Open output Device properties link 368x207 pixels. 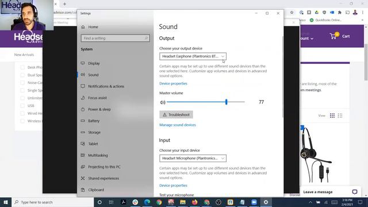tap(173, 83)
